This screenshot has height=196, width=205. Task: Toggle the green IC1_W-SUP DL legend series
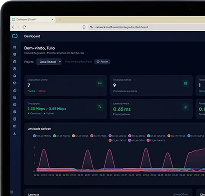click(x=61, y=136)
